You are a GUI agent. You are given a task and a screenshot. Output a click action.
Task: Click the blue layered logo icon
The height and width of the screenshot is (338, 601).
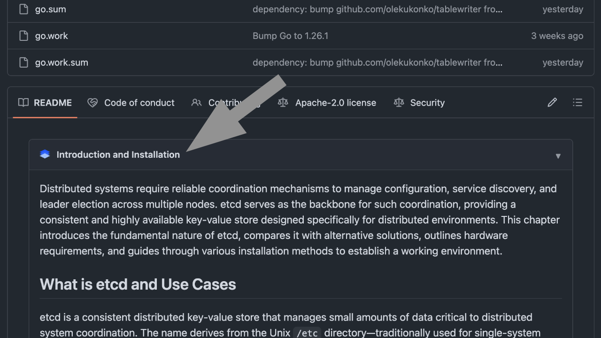click(45, 154)
